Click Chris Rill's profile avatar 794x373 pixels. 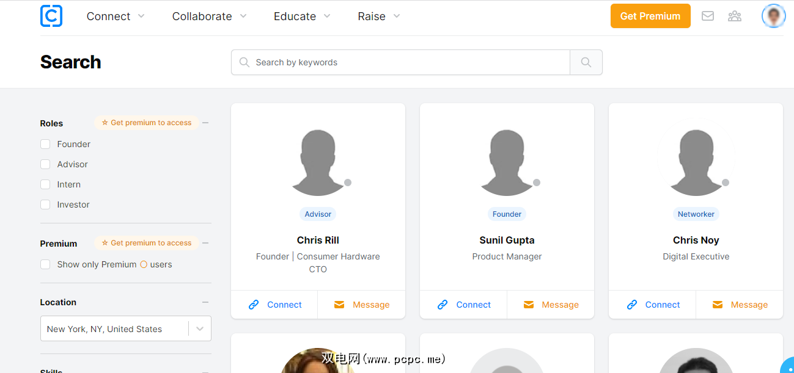(318, 162)
